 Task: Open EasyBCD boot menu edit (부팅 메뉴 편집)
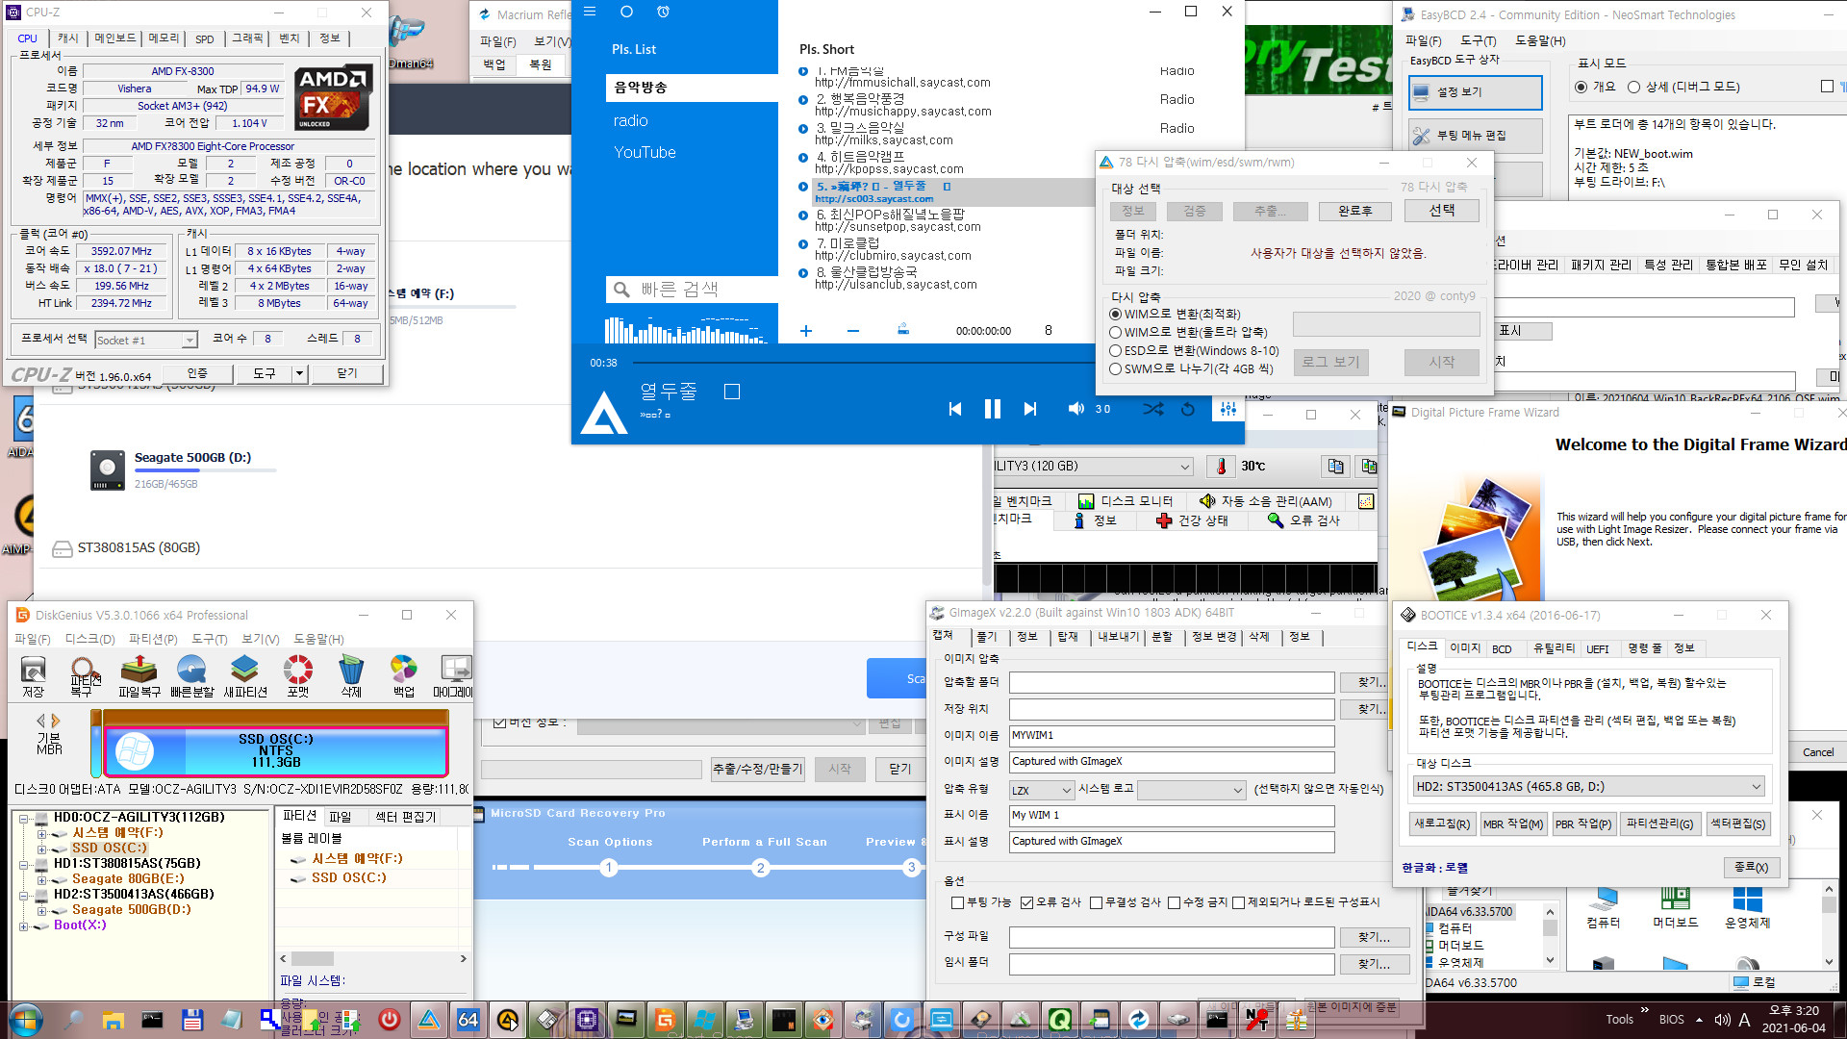(x=1476, y=136)
